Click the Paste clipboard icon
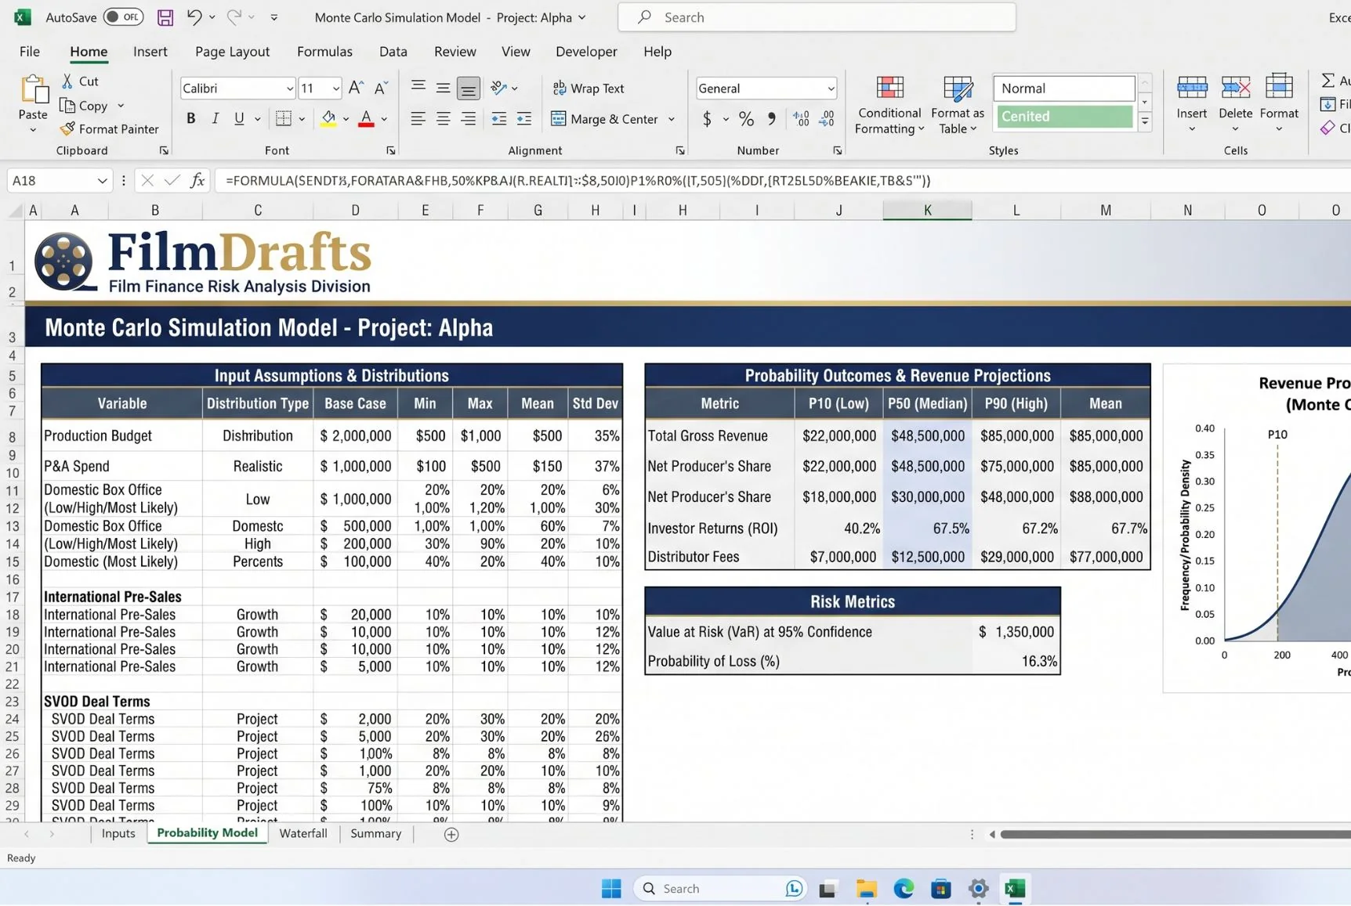Image resolution: width=1351 pixels, height=906 pixels. coord(33,89)
